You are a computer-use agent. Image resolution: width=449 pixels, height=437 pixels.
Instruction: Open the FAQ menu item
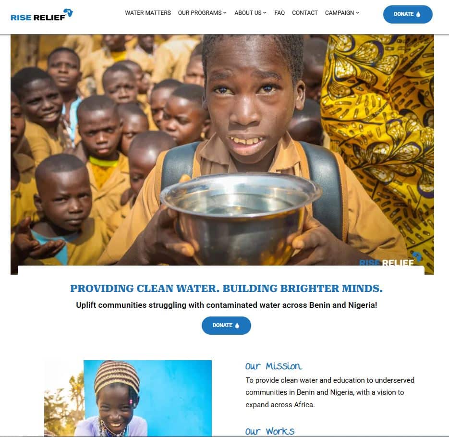pos(279,13)
